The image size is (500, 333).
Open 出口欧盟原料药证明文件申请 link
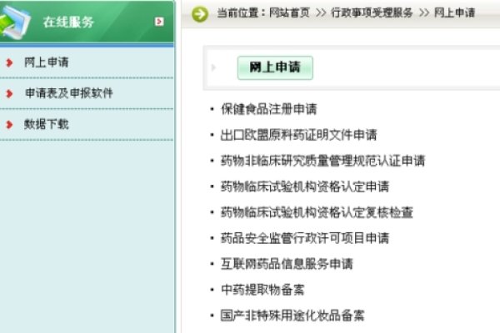[299, 135]
